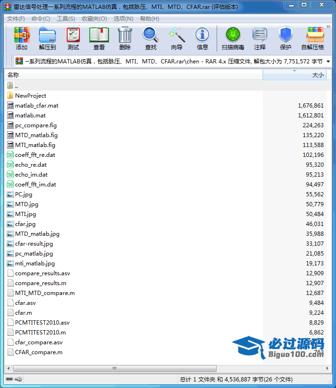Image resolution: width=336 pixels, height=388 pixels.
Task: Click the Add (添加) toolbar icon
Action: click(22, 35)
